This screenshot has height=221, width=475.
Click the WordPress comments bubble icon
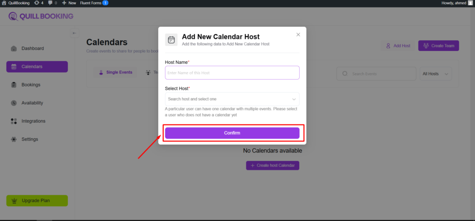point(50,3)
